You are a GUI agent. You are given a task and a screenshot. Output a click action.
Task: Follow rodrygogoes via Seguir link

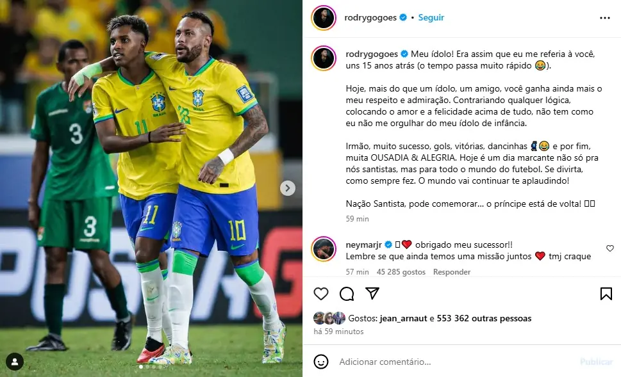click(431, 17)
